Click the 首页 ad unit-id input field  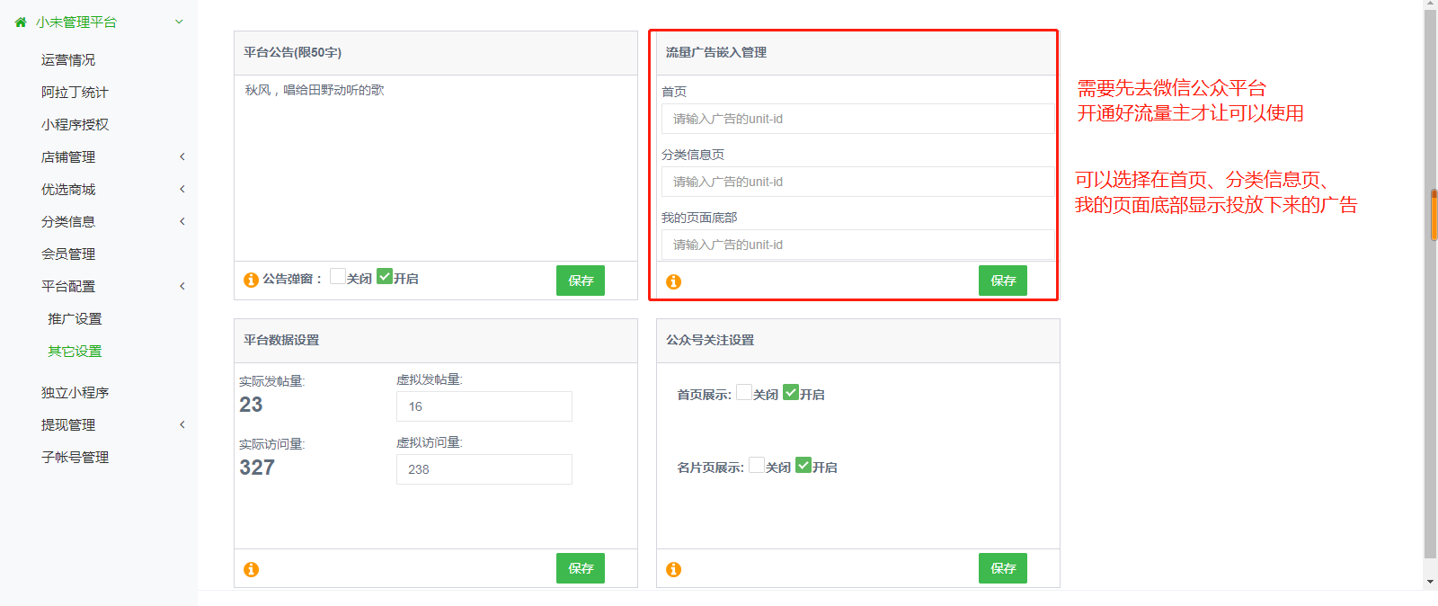857,119
